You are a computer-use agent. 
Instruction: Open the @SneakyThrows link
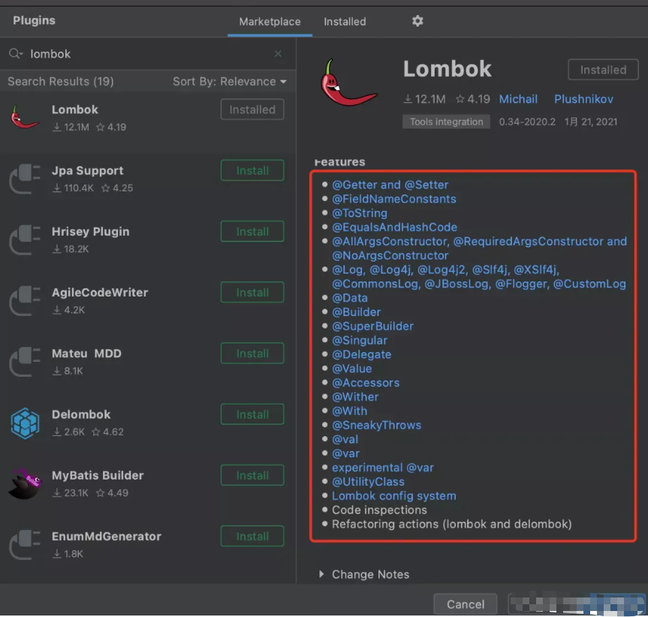pyautogui.click(x=376, y=425)
